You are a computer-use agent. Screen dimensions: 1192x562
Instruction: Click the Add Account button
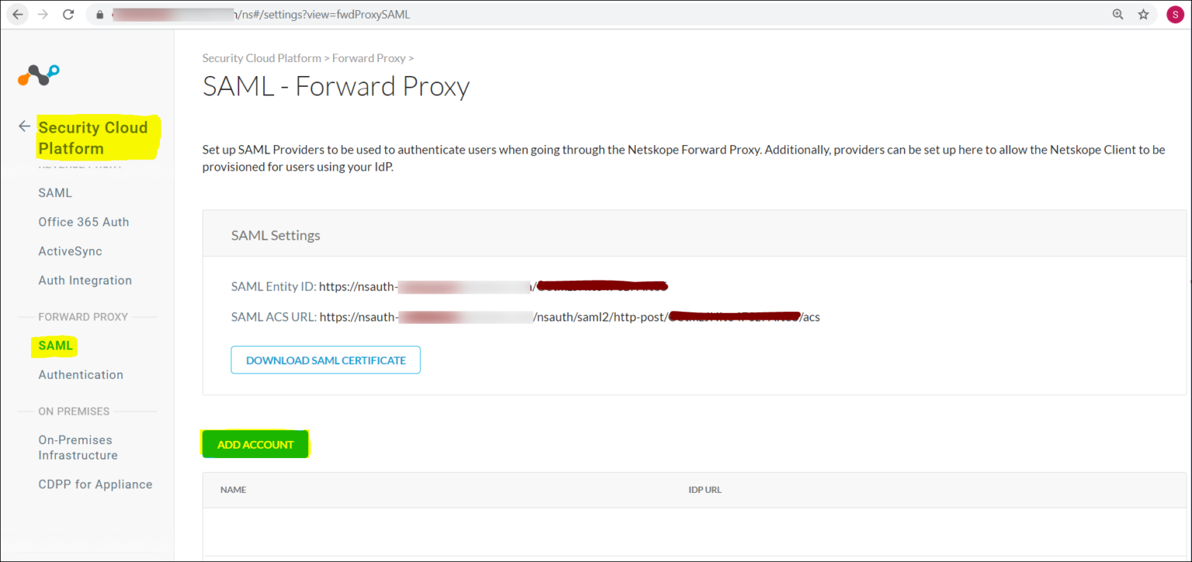255,443
